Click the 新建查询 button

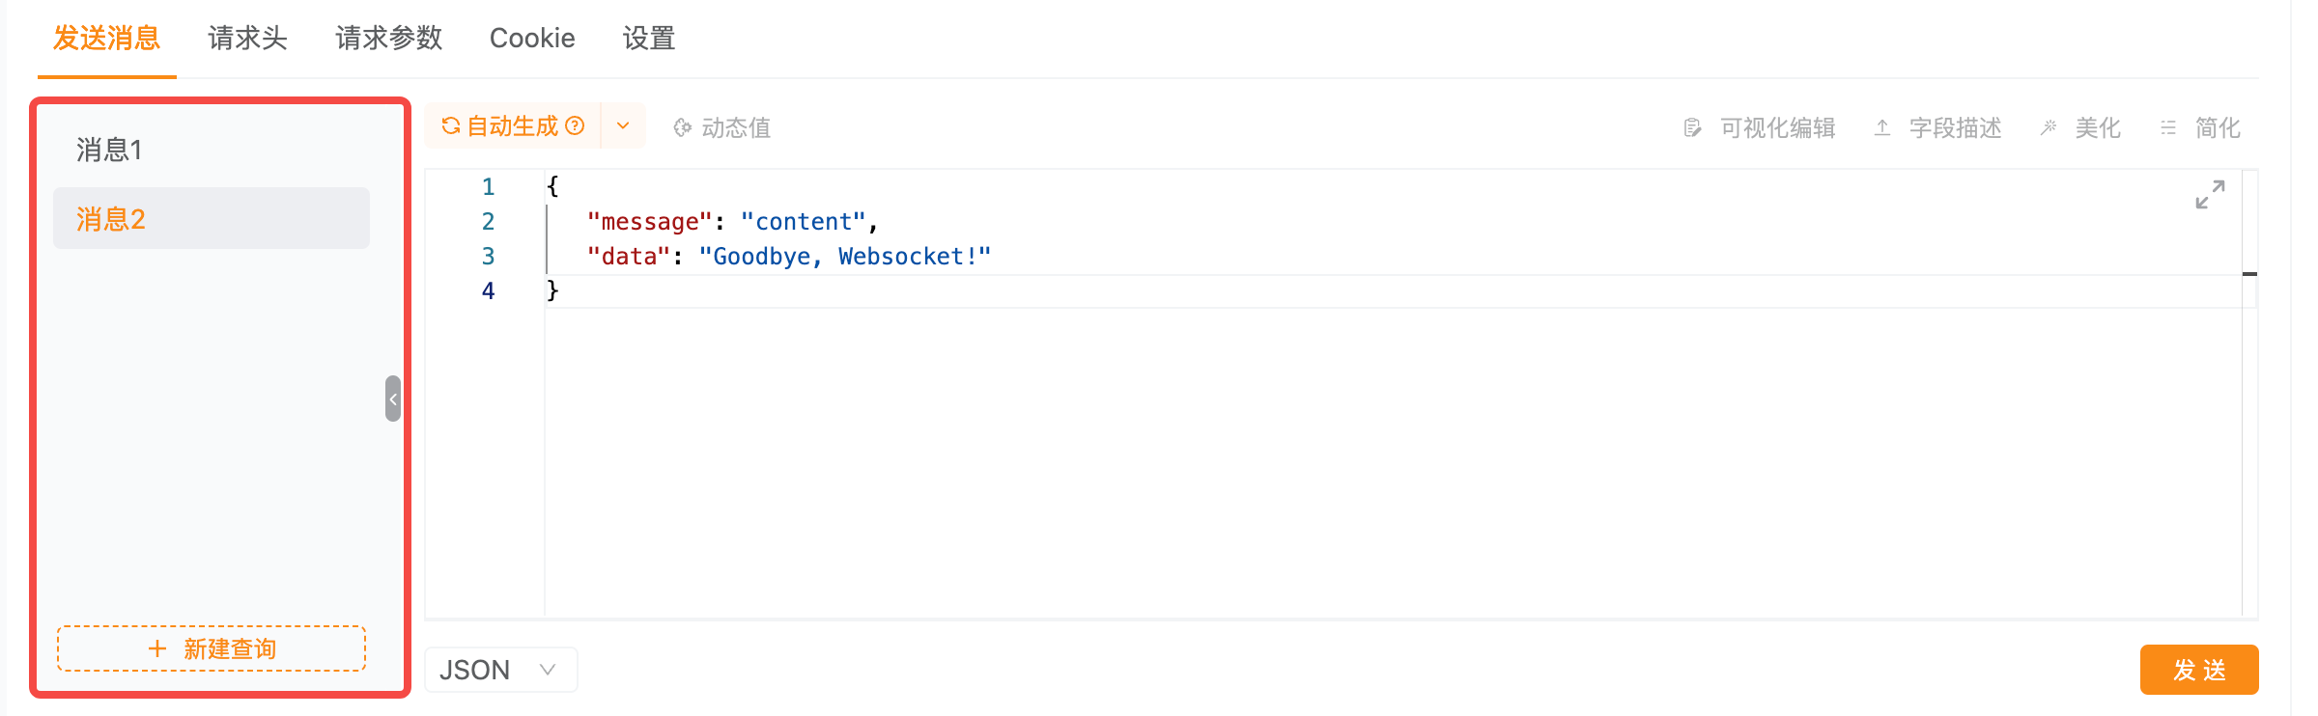(x=212, y=648)
